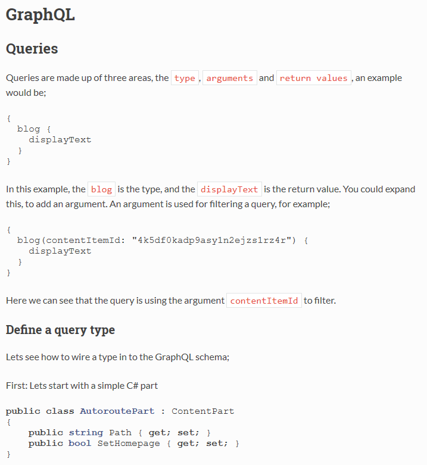This screenshot has width=427, height=465.
Task: Click the Queries section heading
Action: [32, 49]
